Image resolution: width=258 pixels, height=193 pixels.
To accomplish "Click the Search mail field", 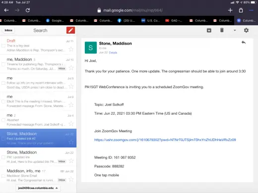I will (40, 30).
